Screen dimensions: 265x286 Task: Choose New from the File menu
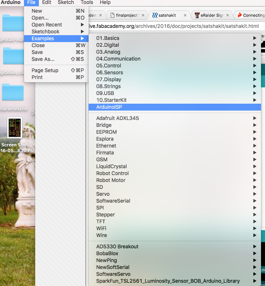coord(56,11)
